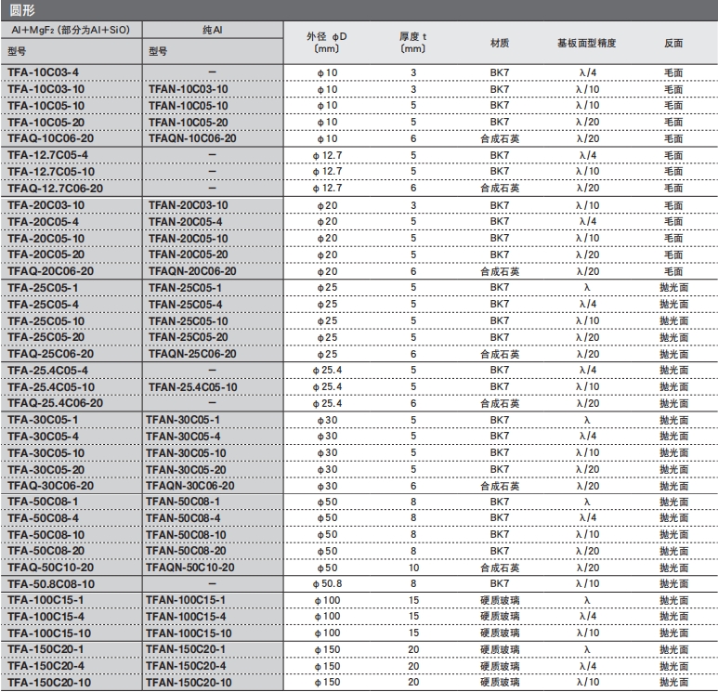Select model TFA-50.8C08-10
The height and width of the screenshot is (692, 718).
point(56,583)
